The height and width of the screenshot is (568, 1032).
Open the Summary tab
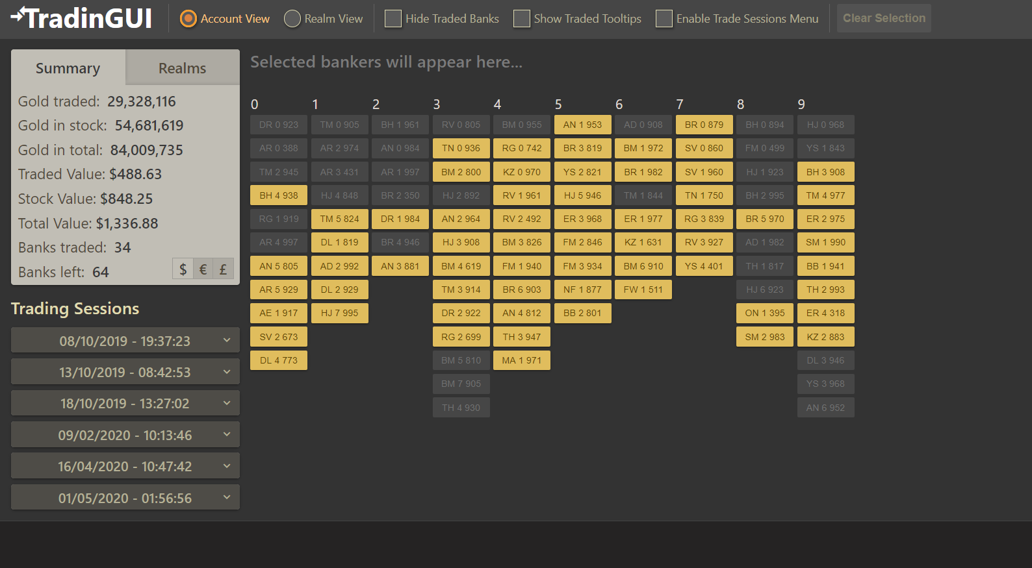pyautogui.click(x=68, y=68)
